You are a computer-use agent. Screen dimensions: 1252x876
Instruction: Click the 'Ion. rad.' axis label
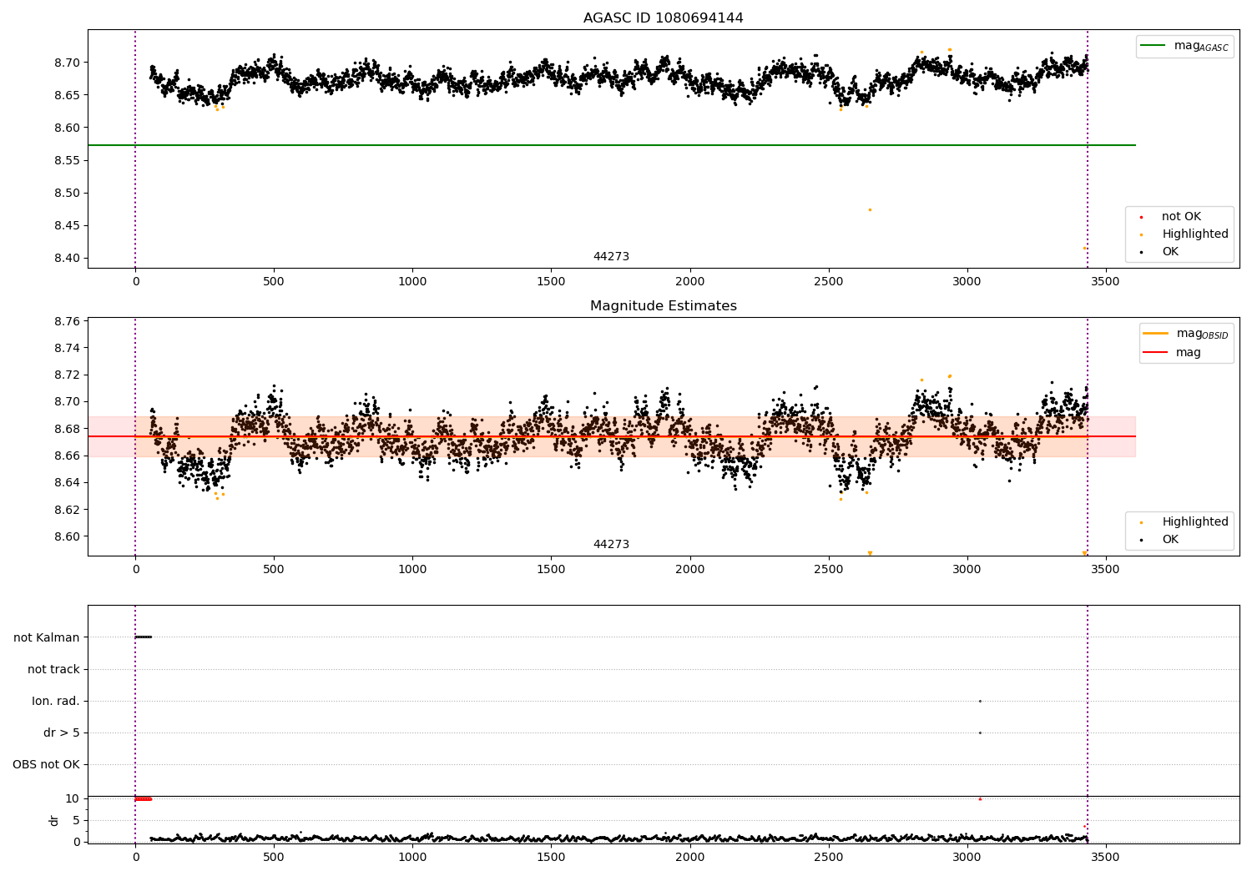[x=56, y=702]
